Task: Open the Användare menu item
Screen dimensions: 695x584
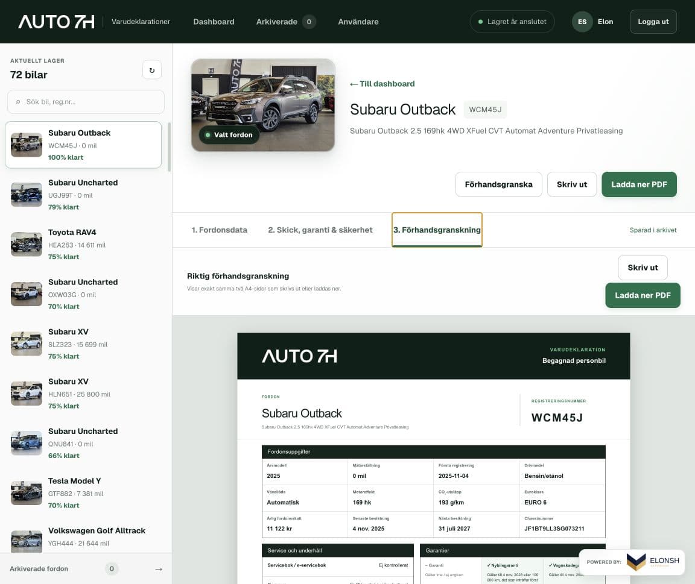Action: (358, 22)
